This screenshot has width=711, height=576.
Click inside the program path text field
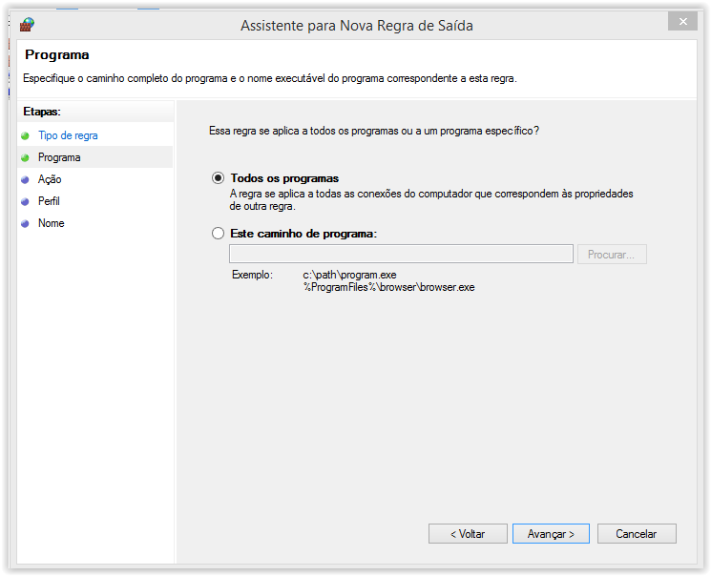click(401, 254)
